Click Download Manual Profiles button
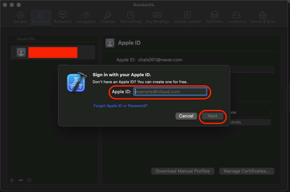290x192 pixels. (183, 171)
